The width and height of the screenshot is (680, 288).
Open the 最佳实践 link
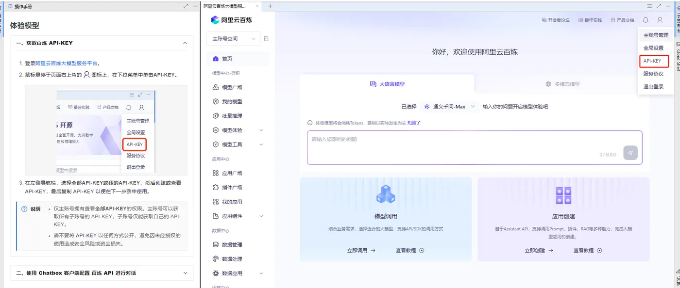(590, 20)
